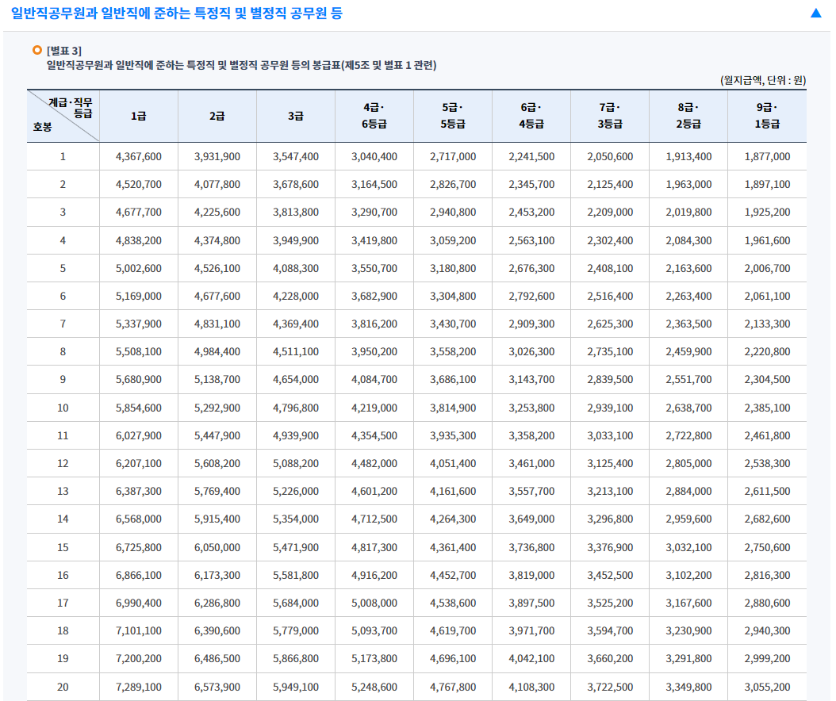836x701 pixels.
Task: Click the 호봉 row number 20
Action: point(63,687)
